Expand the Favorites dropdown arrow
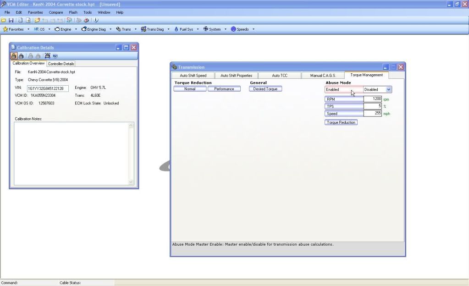 click(28, 29)
